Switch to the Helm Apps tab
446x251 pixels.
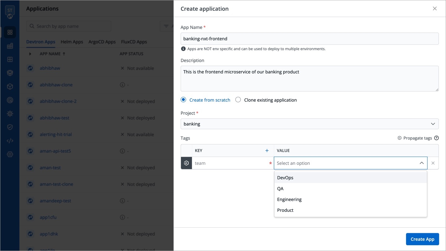click(72, 42)
